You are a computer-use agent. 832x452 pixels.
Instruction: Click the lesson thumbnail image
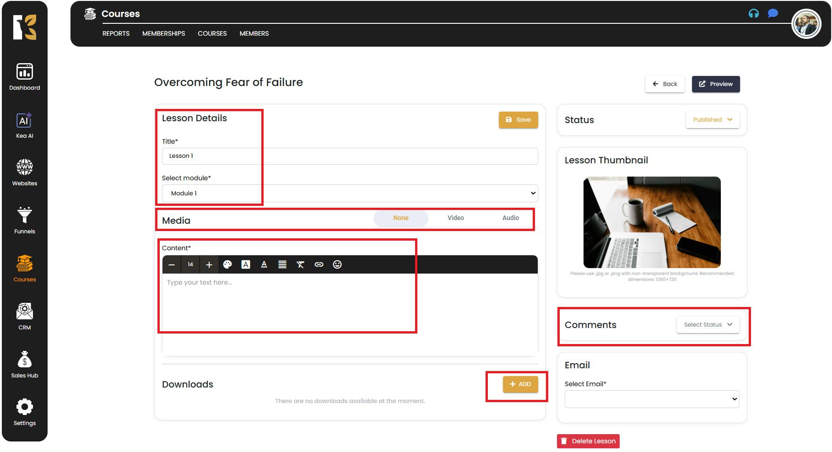652,222
